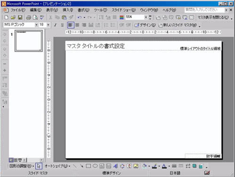Click マスタ表示を閉じる button
This screenshot has width=235, height=177.
pyautogui.click(x=213, y=17)
